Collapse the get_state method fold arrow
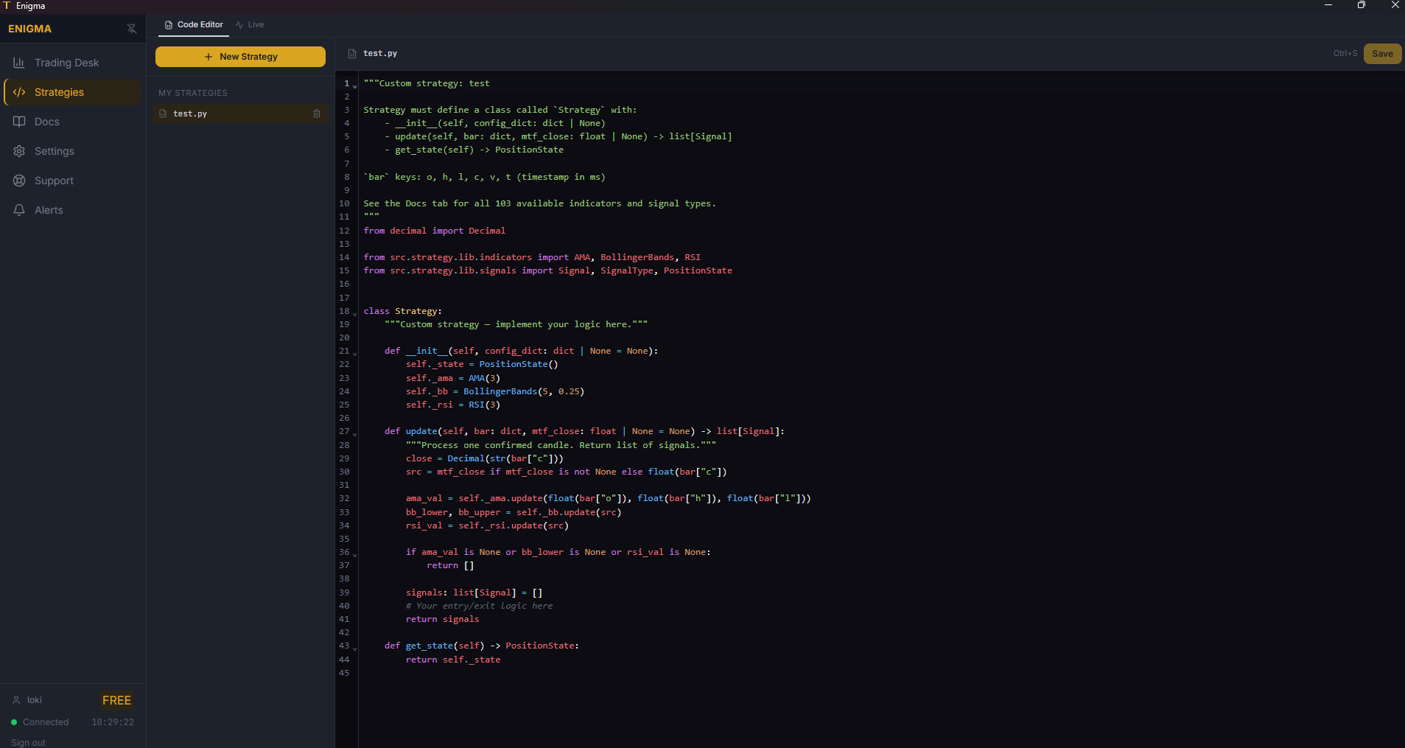 (x=354, y=648)
